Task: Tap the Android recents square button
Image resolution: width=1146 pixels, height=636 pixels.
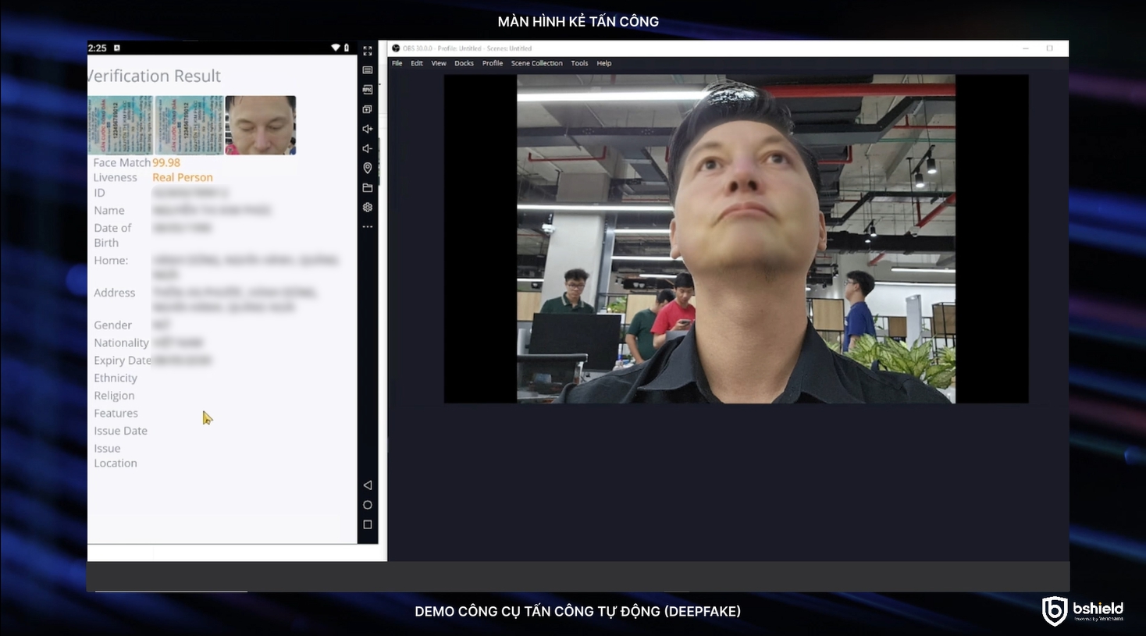Action: click(368, 525)
